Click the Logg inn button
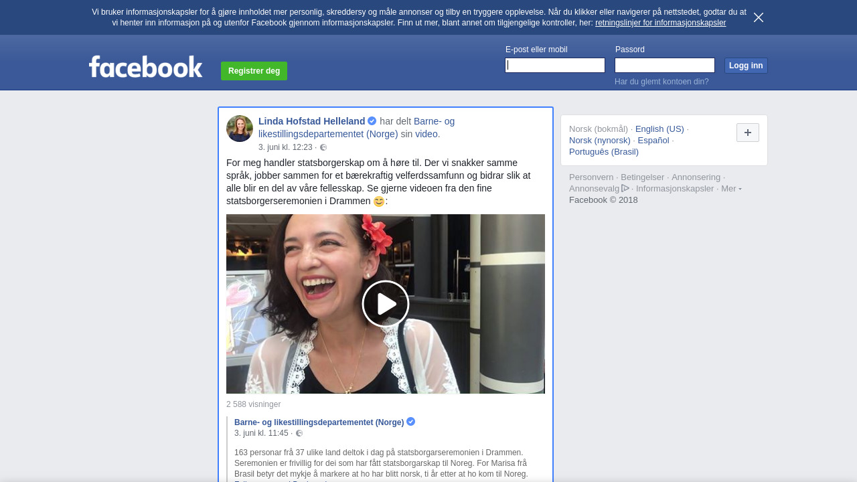Image resolution: width=857 pixels, height=482 pixels. pyautogui.click(x=746, y=66)
